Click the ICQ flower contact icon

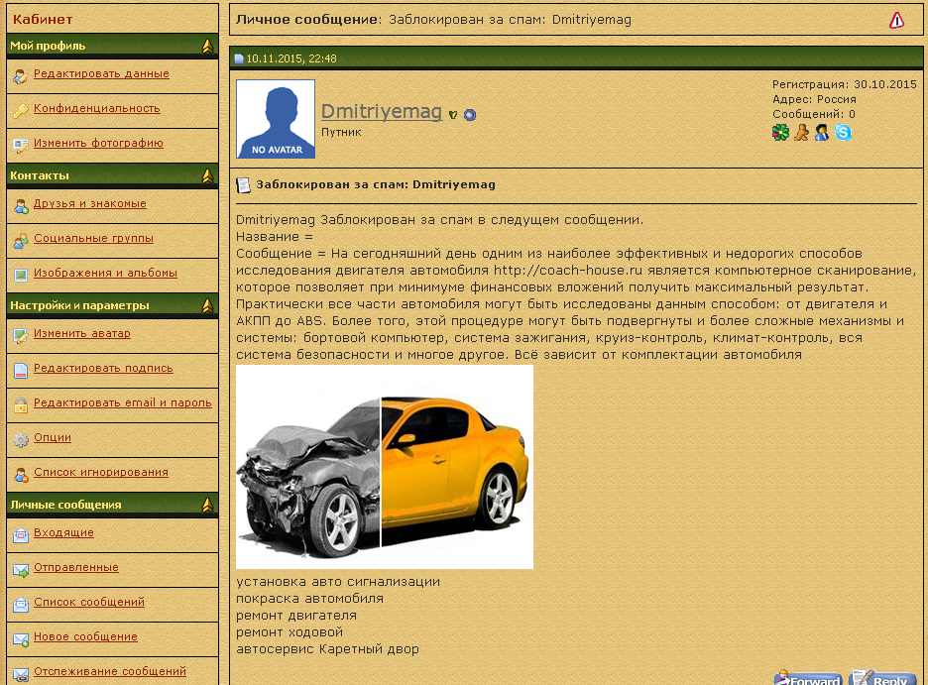(x=780, y=133)
